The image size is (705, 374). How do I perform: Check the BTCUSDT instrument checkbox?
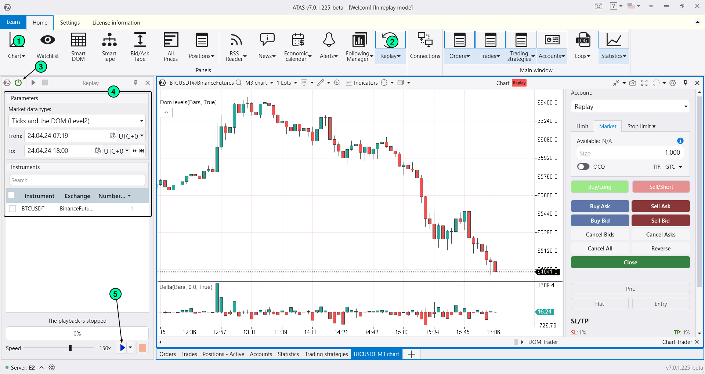coord(12,209)
